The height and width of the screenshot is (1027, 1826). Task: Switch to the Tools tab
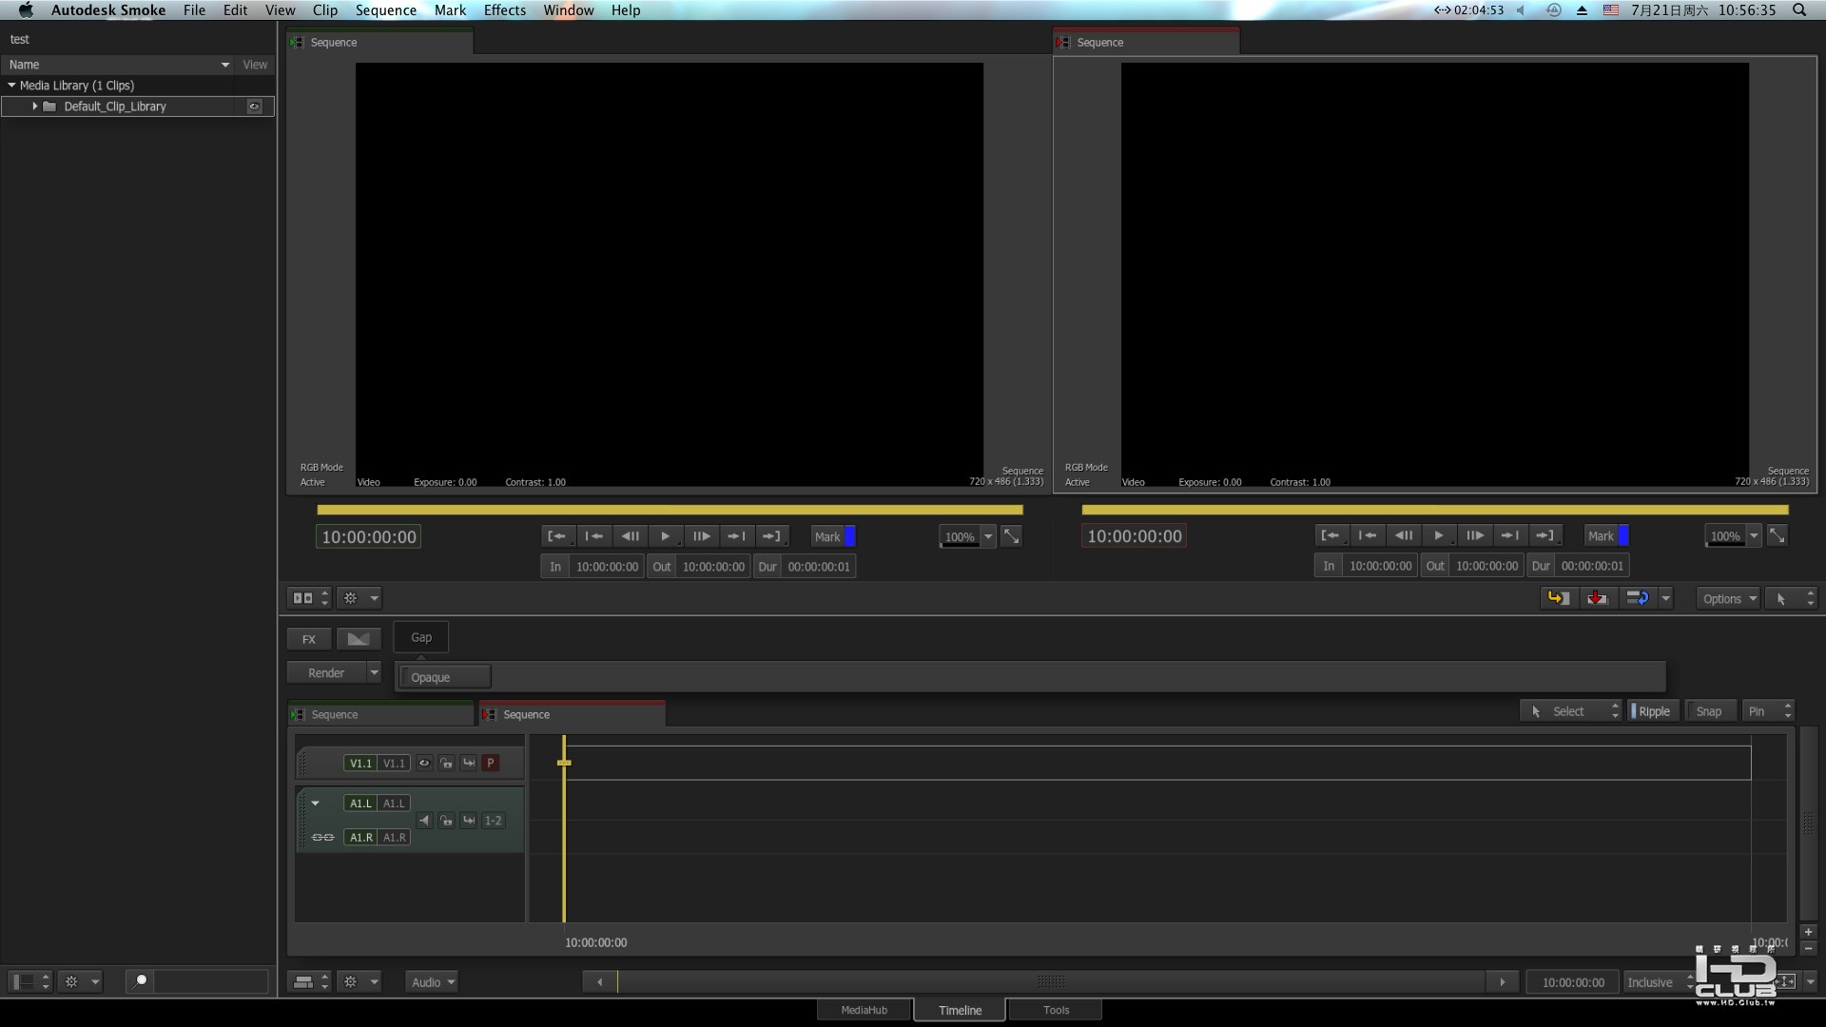point(1056,1010)
